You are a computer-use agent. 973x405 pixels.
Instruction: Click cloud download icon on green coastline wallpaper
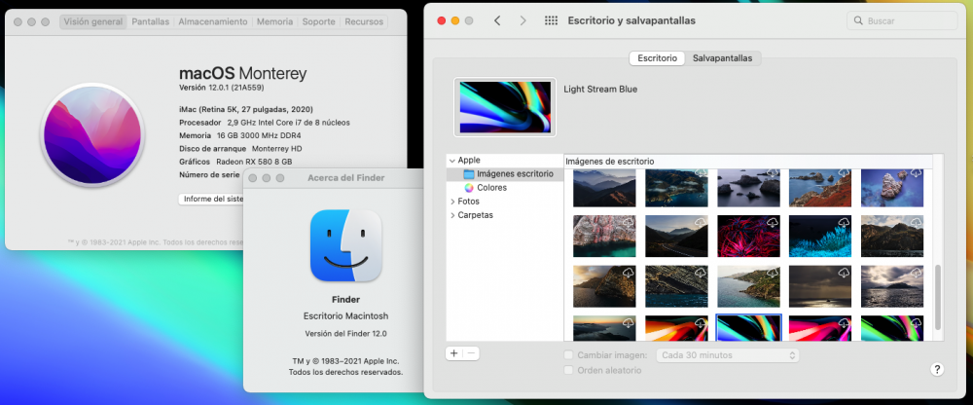(x=773, y=272)
